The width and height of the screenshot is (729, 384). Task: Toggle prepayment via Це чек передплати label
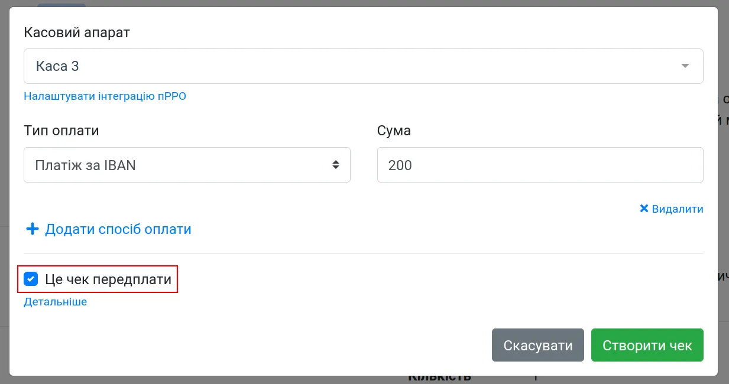pyautogui.click(x=108, y=279)
